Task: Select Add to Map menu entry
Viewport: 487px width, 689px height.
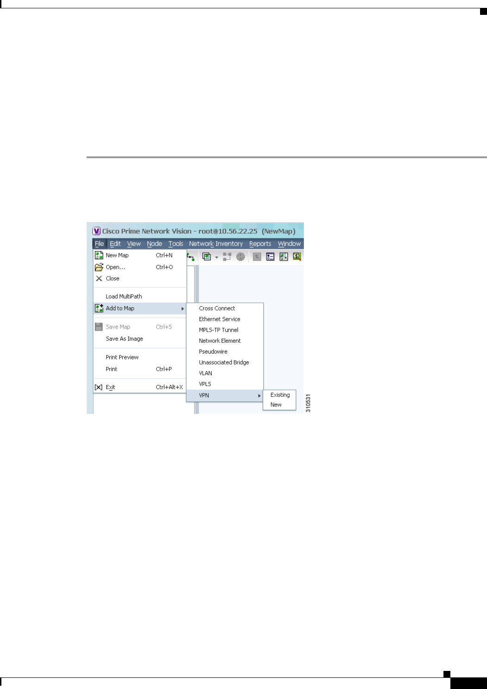Action: (x=140, y=308)
